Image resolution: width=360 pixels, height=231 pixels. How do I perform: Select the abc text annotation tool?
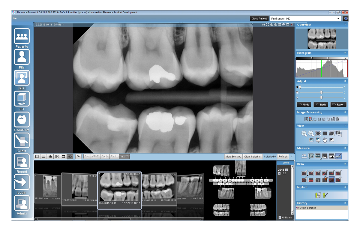tap(311, 180)
